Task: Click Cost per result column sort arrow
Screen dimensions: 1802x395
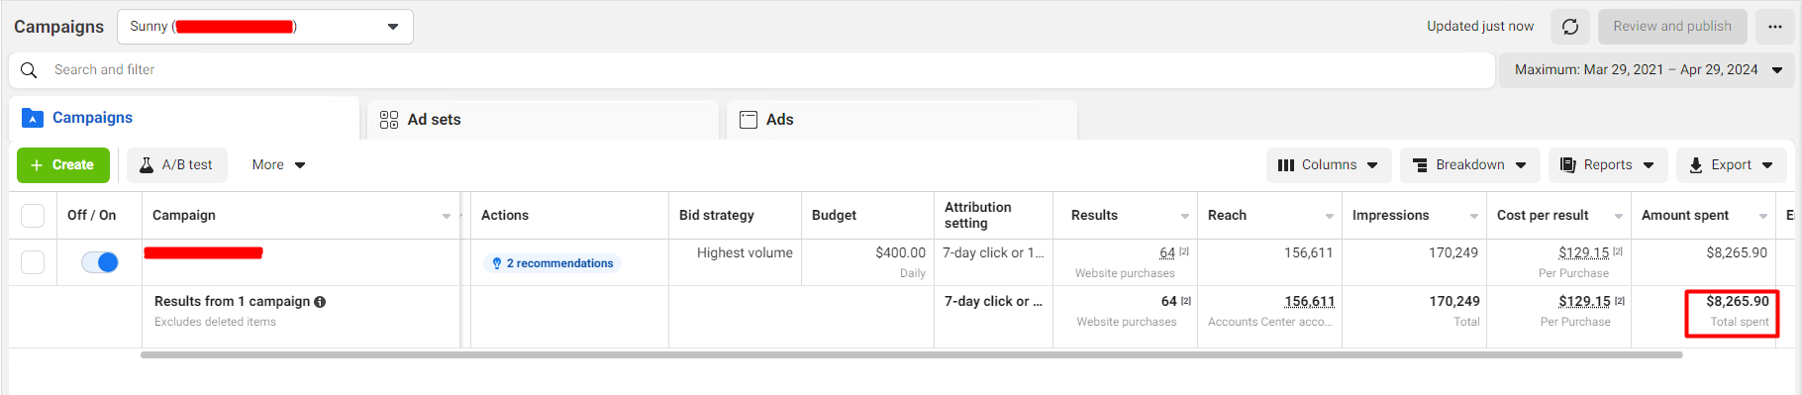Action: point(1619,216)
